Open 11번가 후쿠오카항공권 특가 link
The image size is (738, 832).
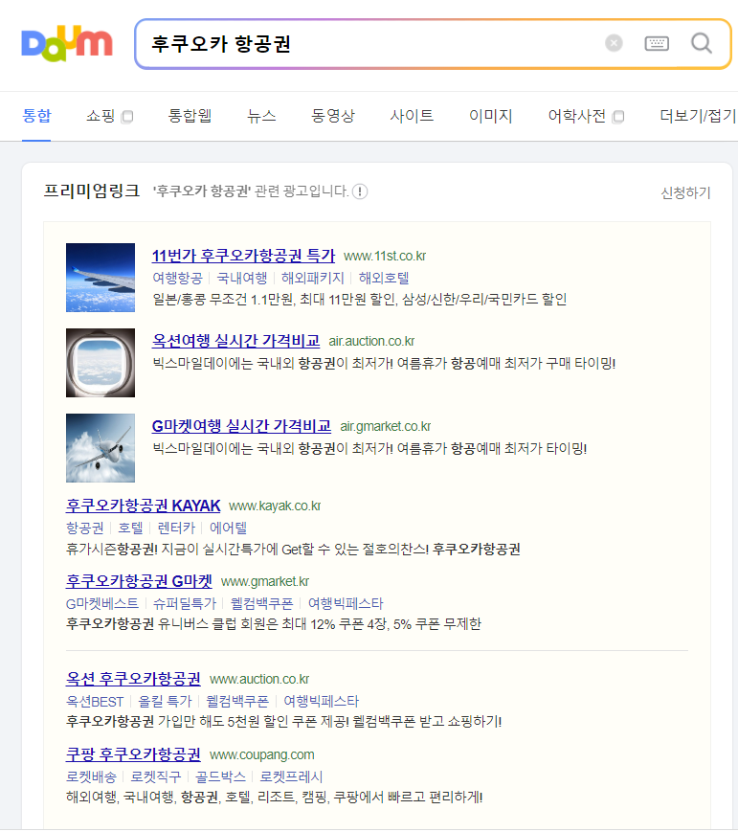pyautogui.click(x=243, y=256)
